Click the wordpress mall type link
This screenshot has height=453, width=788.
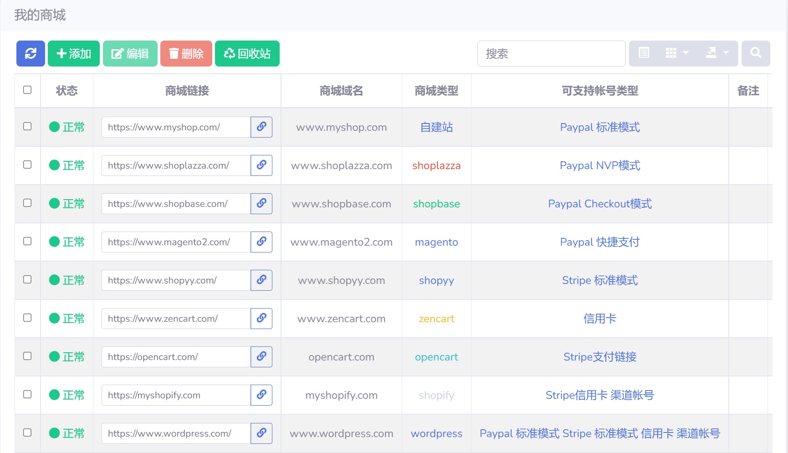point(436,433)
